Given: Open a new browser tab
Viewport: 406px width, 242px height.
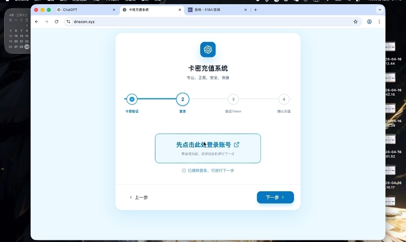Looking at the screenshot, I should 255,10.
